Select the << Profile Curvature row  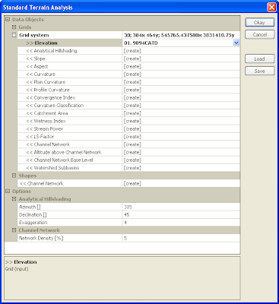coord(128,90)
